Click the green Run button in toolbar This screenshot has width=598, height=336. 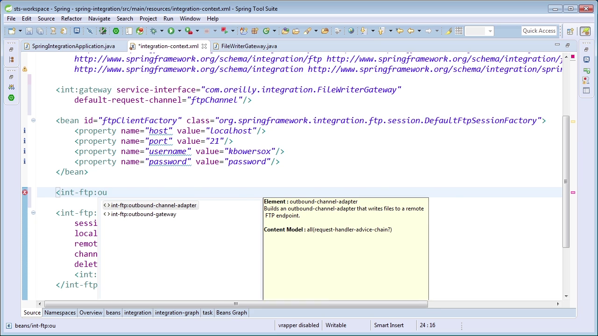click(x=171, y=31)
